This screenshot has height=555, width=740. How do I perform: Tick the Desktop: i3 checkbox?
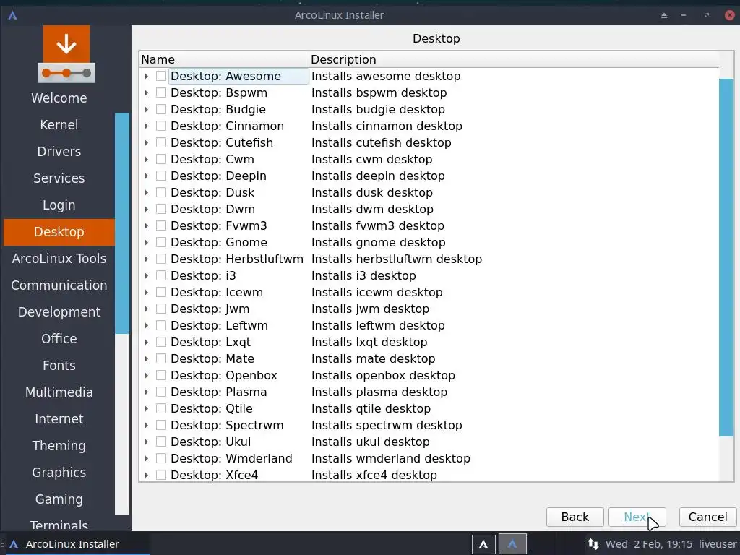[161, 275]
